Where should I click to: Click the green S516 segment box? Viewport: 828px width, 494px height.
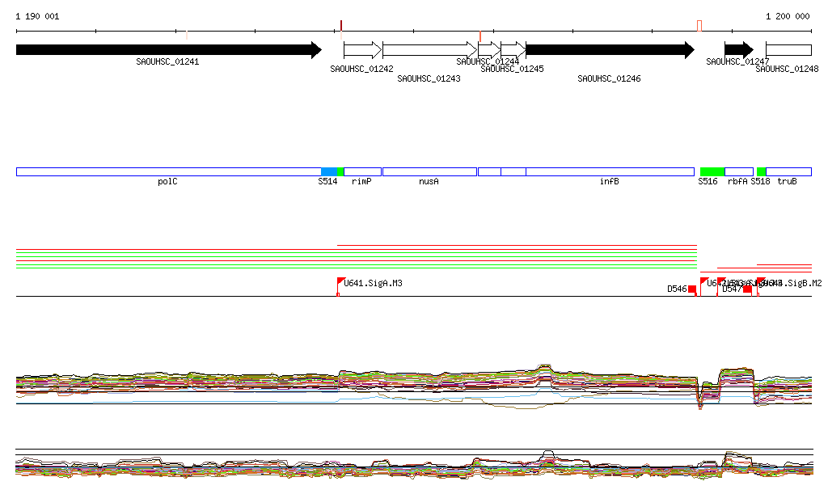(712, 172)
